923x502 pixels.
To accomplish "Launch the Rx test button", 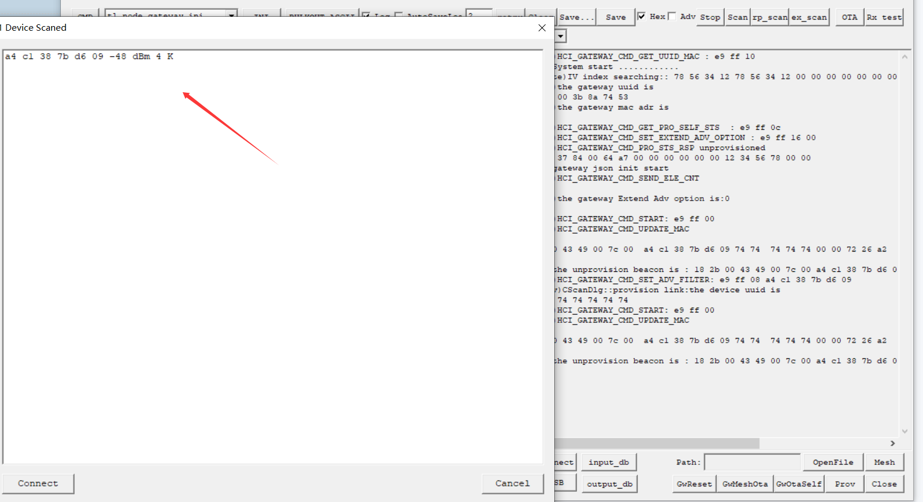I will click(884, 17).
